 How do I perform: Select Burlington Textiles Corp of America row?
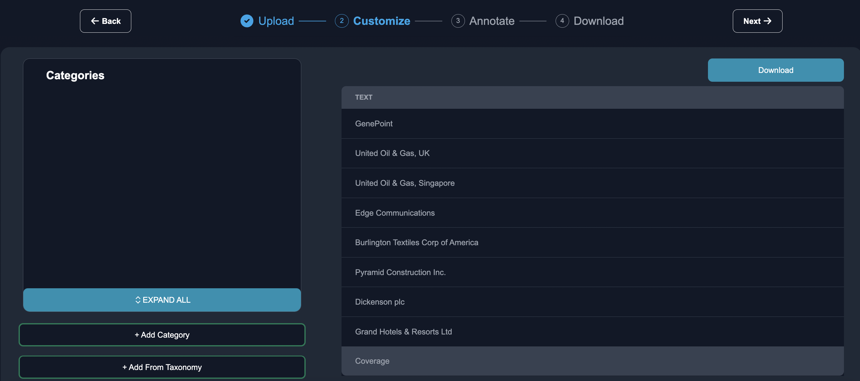click(x=592, y=242)
